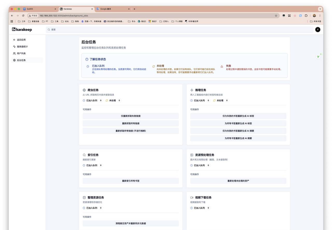Switch to the Qu805 tab
Screen dimensions: 332x230
[x=39, y=9]
